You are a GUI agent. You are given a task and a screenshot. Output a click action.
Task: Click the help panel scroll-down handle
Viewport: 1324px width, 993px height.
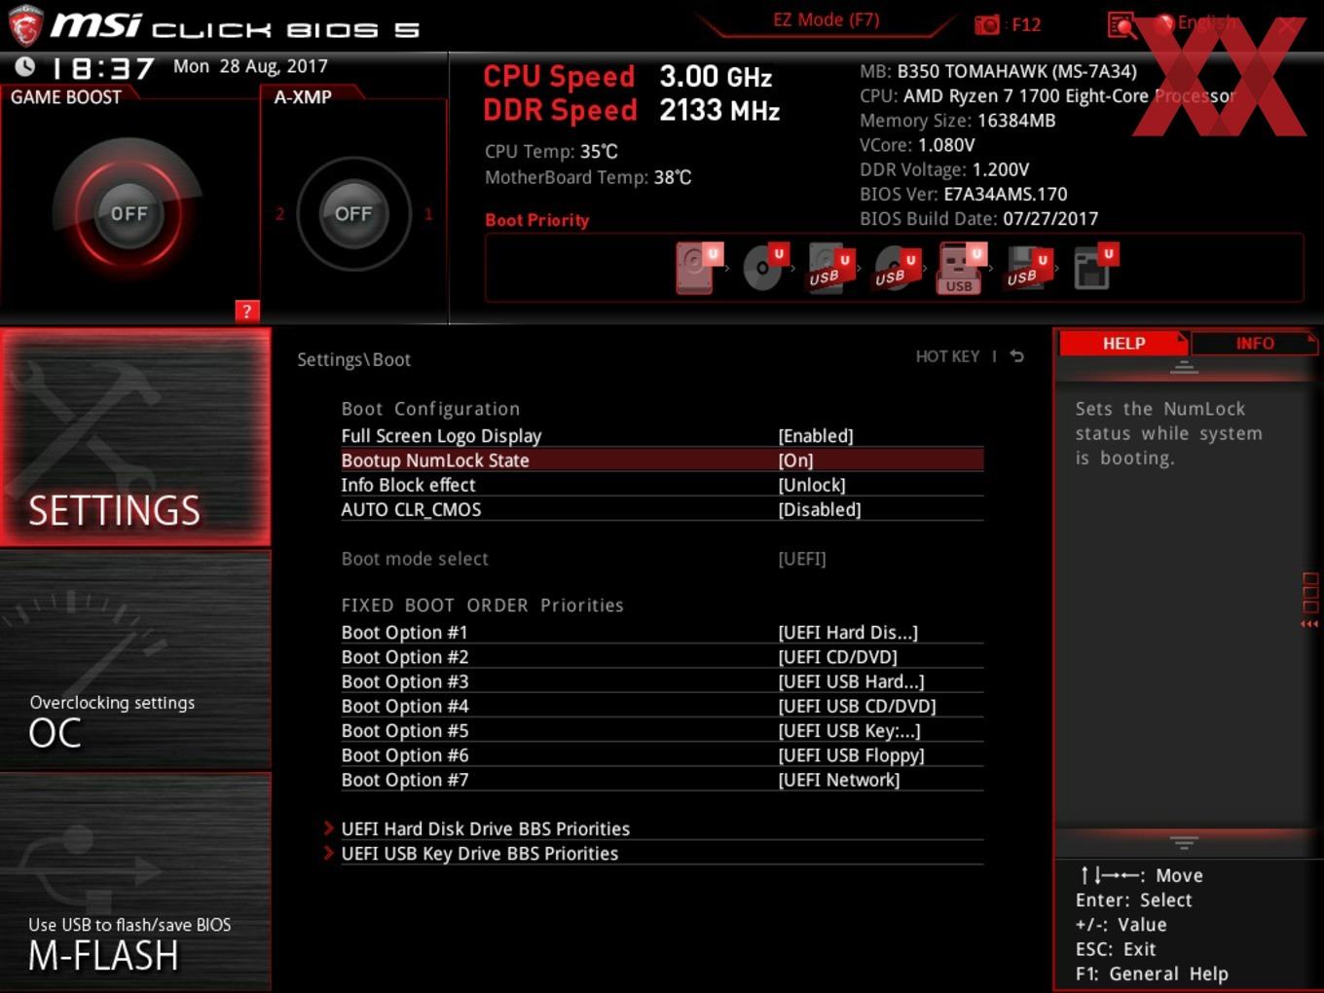coord(1184,843)
